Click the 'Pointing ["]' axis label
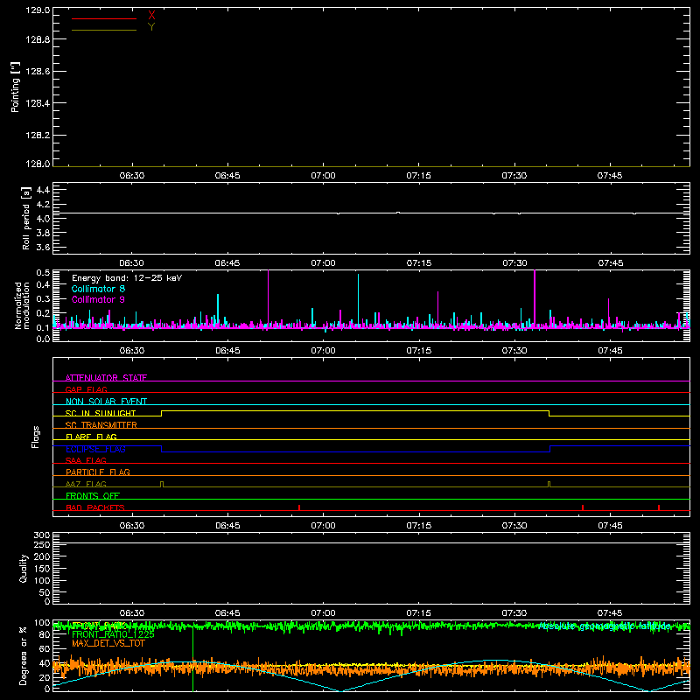The height and width of the screenshot is (700, 700). point(15,87)
